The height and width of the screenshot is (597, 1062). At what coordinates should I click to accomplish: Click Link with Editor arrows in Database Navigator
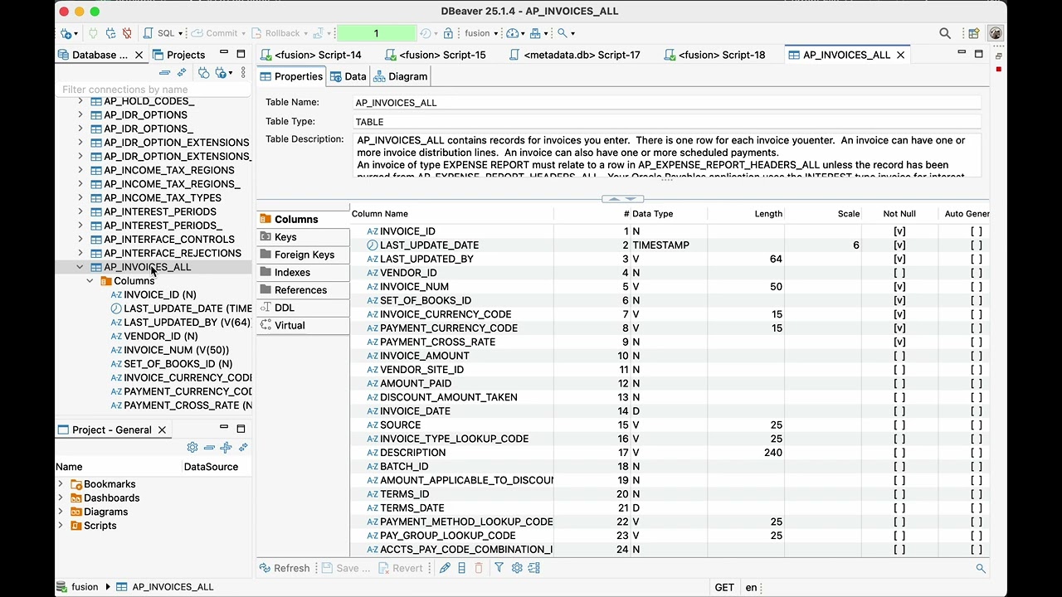click(x=182, y=73)
